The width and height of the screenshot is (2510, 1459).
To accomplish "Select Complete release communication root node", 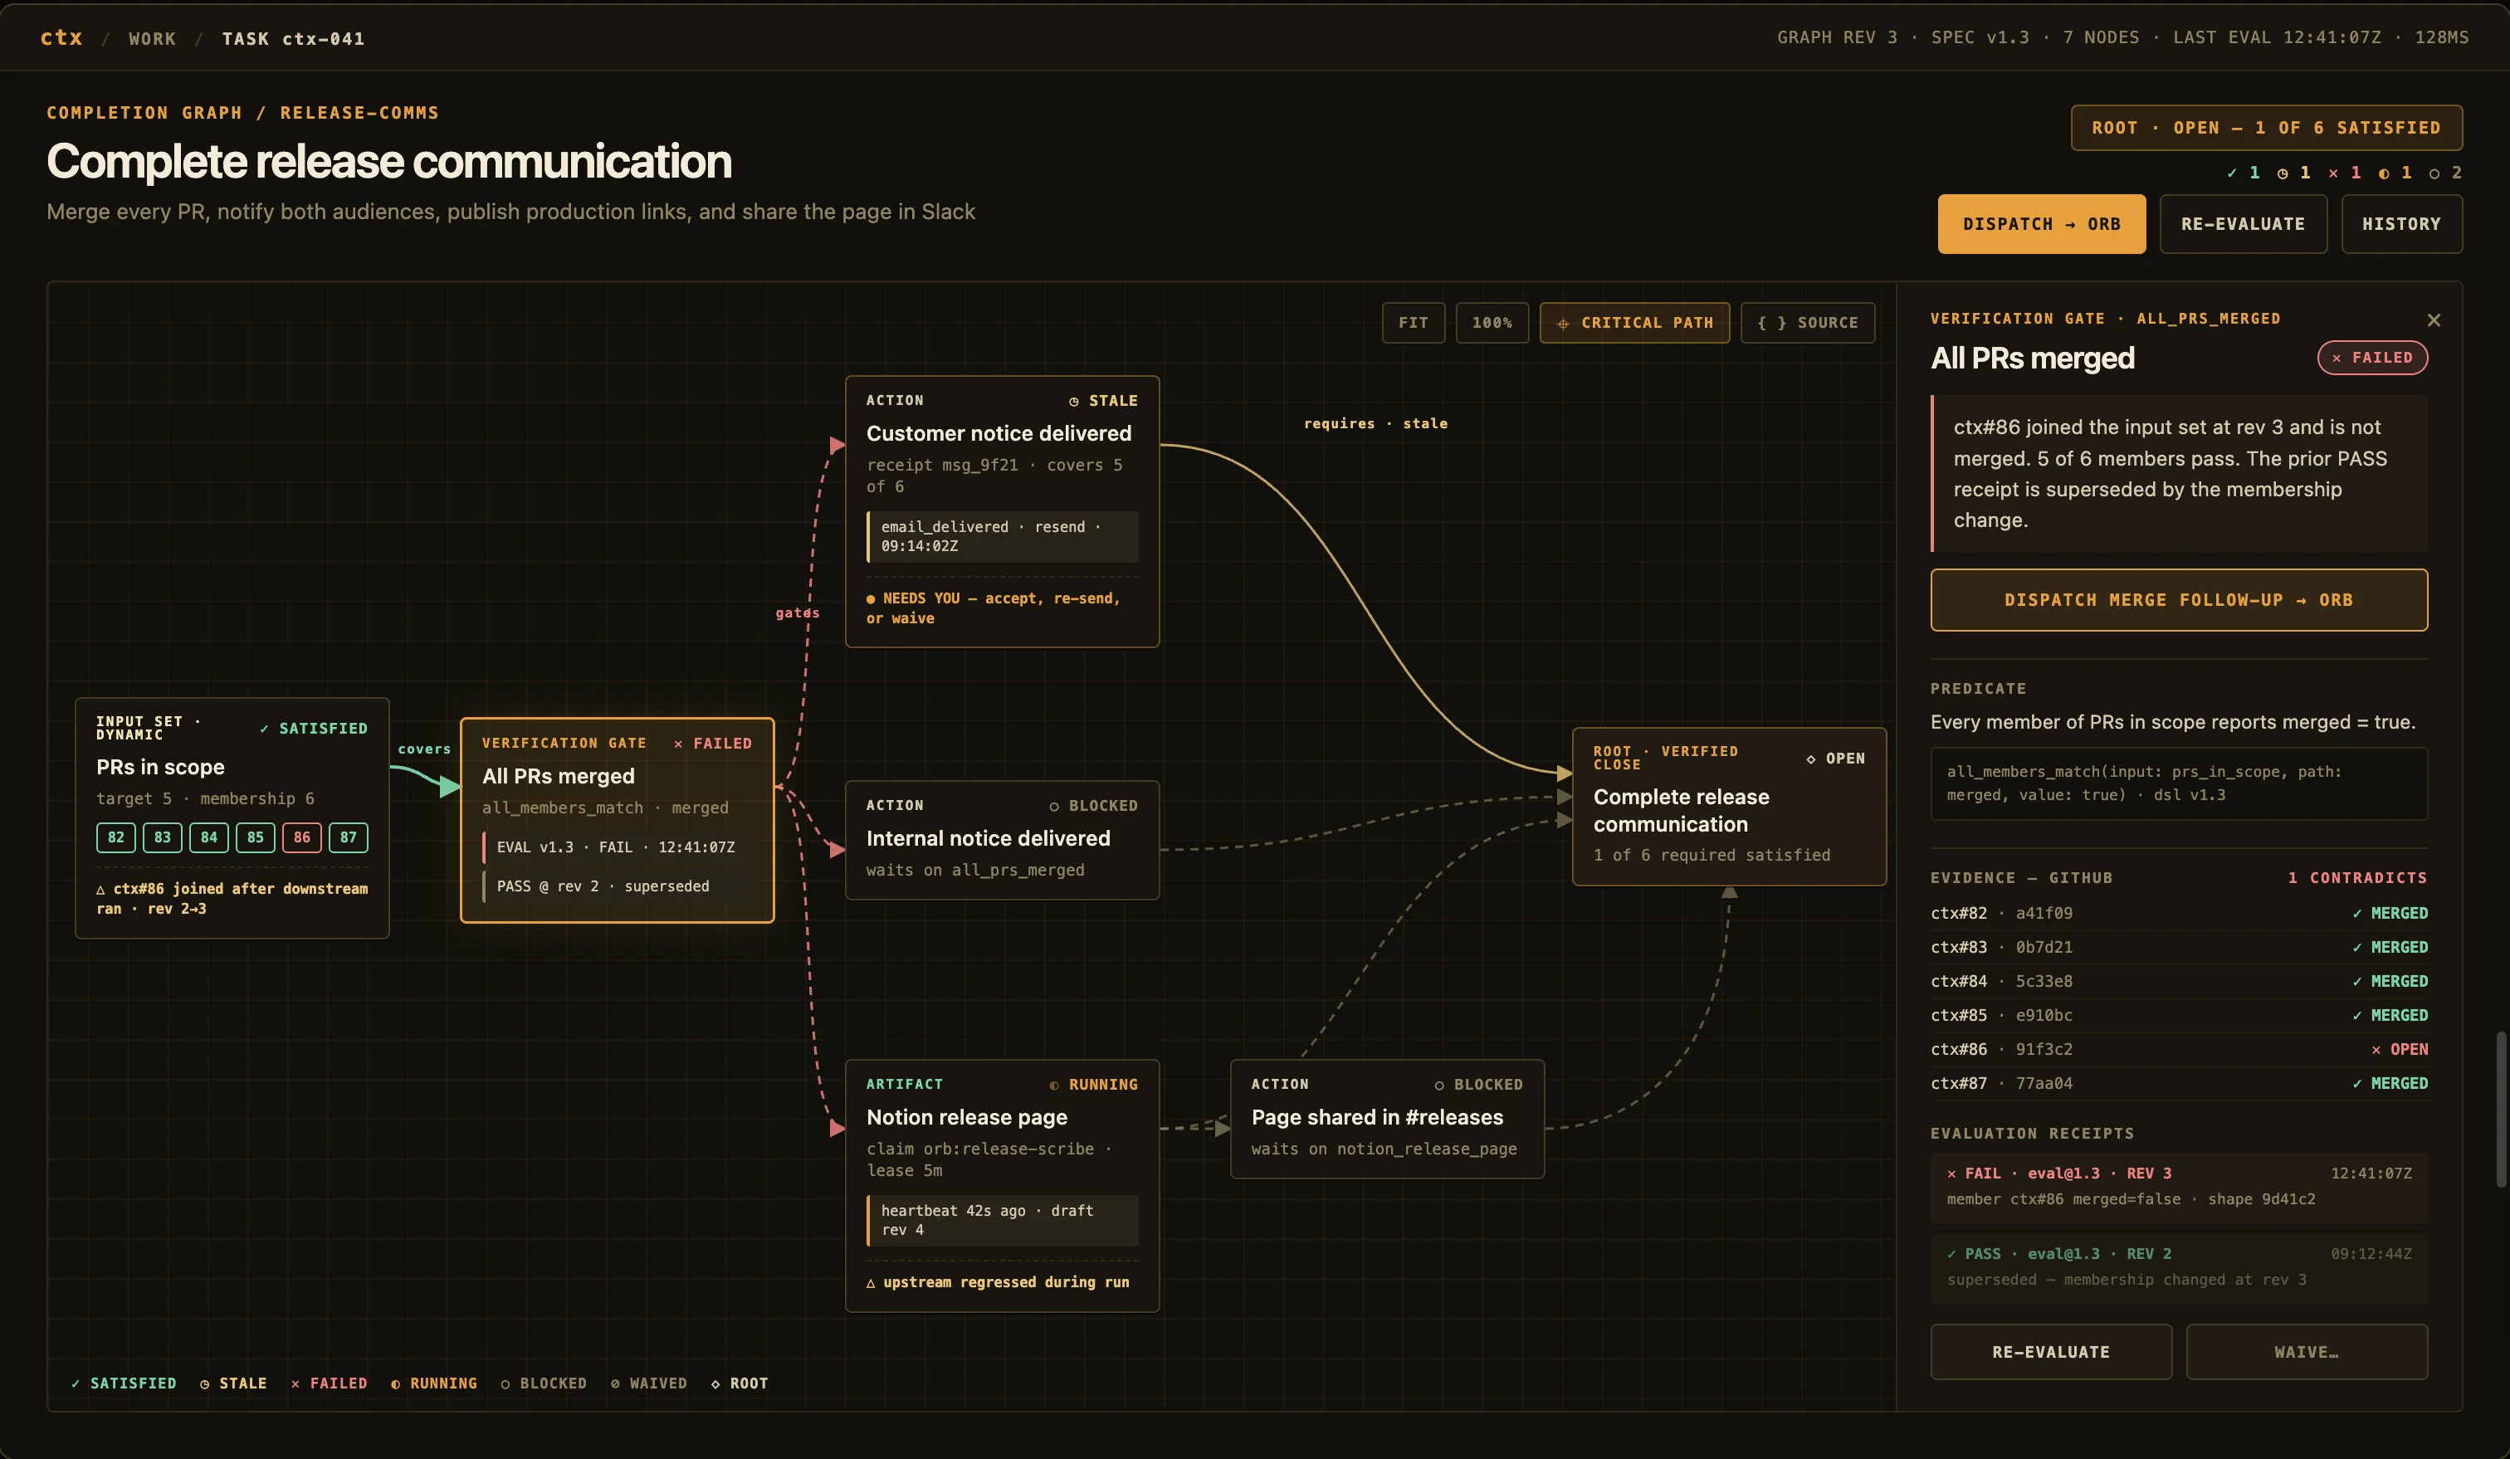I will coord(1729,807).
